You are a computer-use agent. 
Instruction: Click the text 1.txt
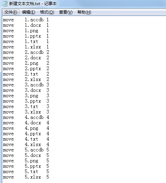click(32, 41)
